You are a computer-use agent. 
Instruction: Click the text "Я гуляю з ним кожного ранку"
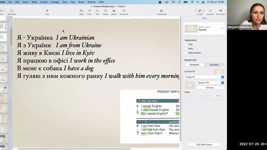60,76
